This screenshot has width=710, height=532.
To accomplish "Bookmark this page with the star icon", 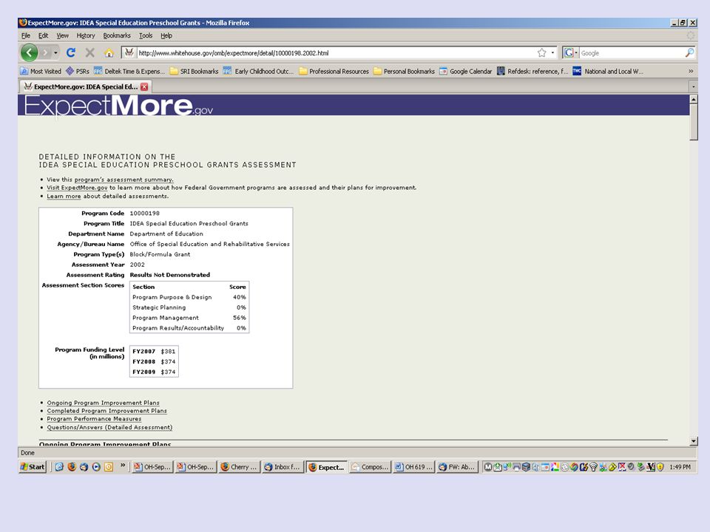I will coord(541,53).
